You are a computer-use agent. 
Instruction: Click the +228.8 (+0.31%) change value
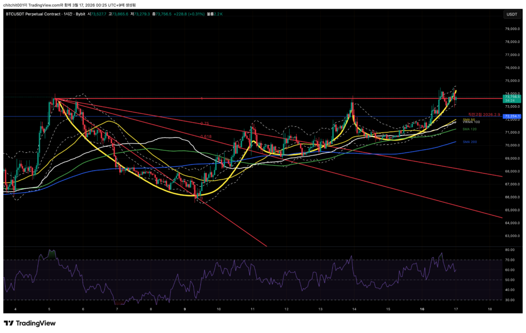pyautogui.click(x=190, y=14)
